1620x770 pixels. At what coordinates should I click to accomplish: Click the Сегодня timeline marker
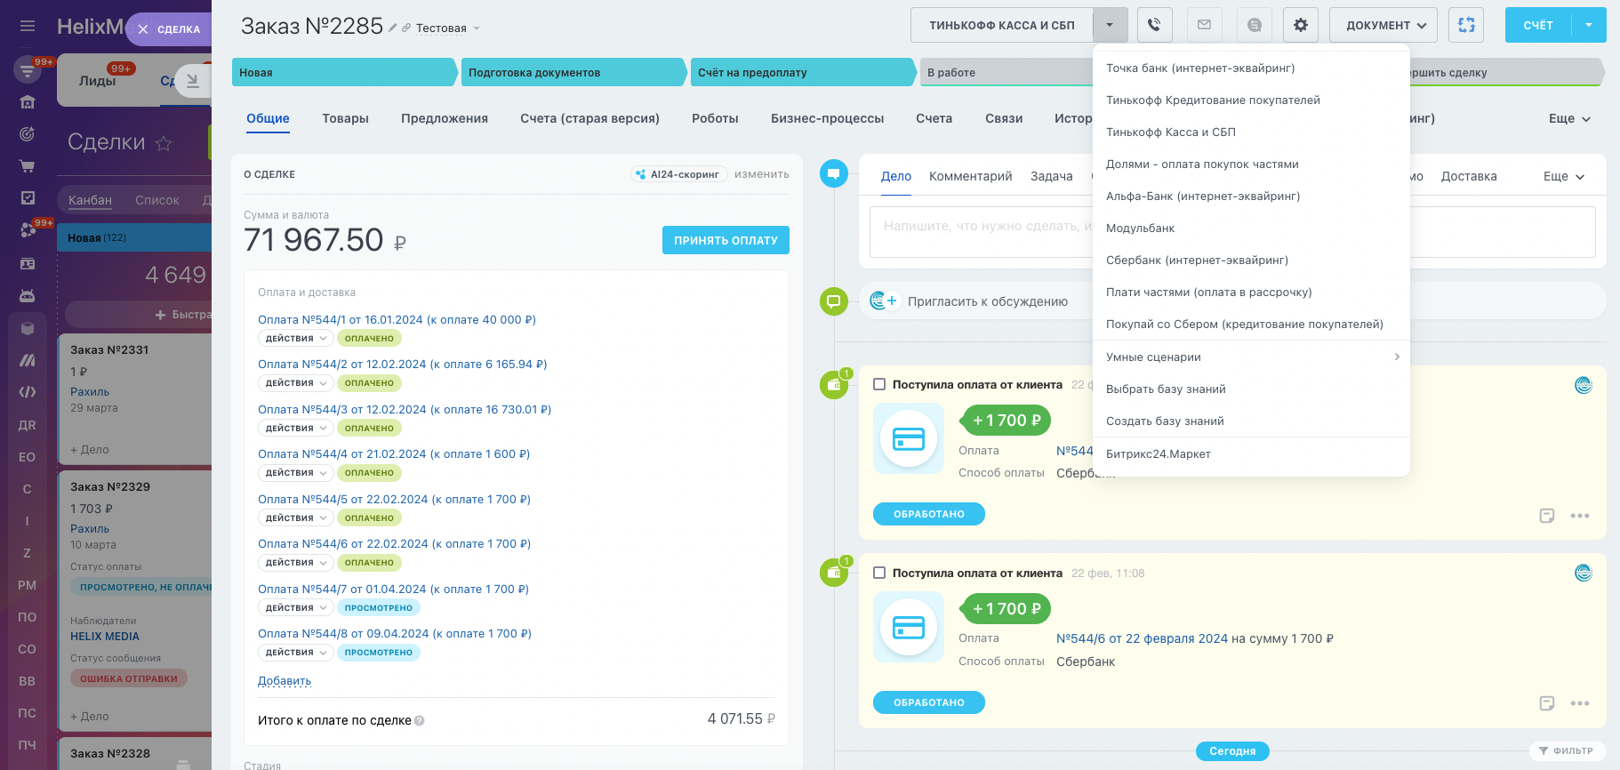(1232, 751)
